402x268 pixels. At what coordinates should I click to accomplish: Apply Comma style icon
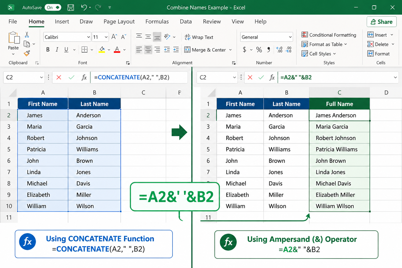(x=269, y=49)
